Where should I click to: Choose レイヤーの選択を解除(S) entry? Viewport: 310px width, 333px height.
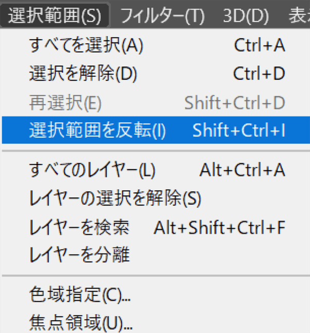tap(156, 198)
